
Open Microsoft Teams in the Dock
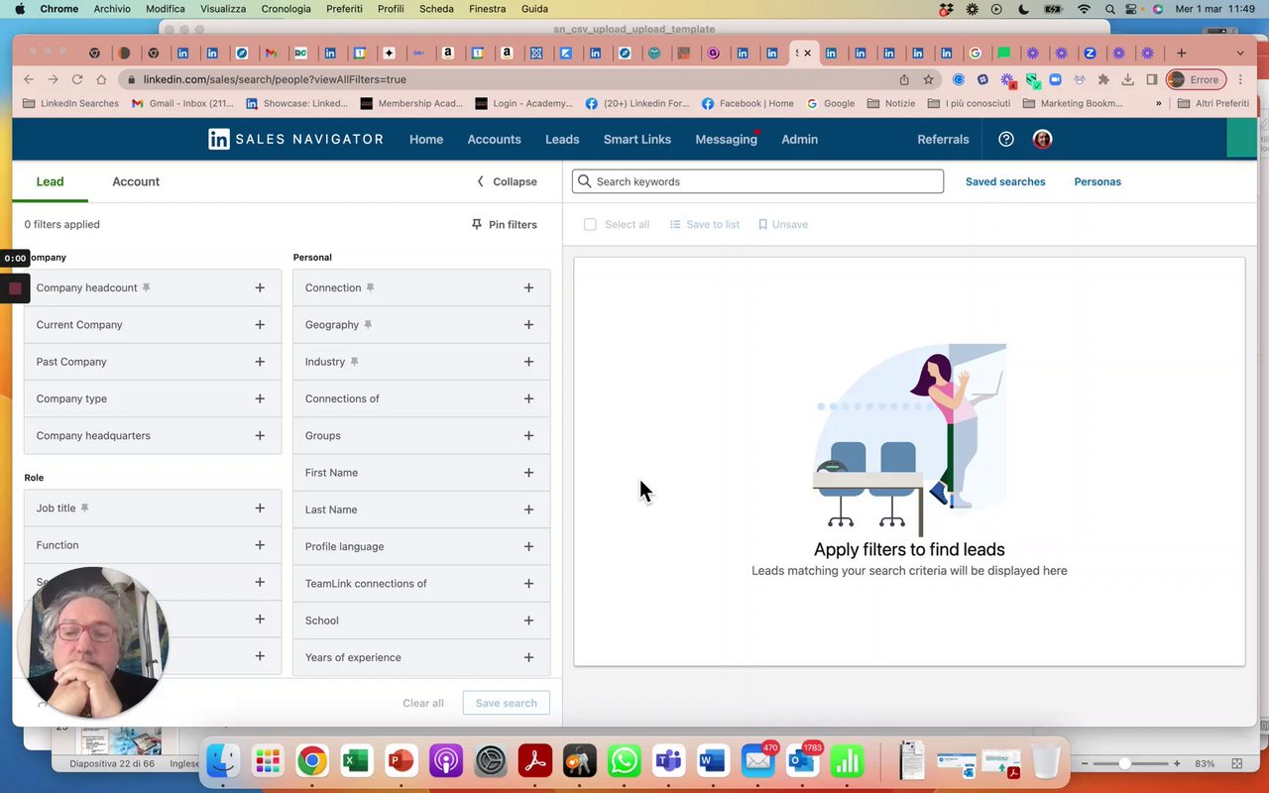[669, 761]
